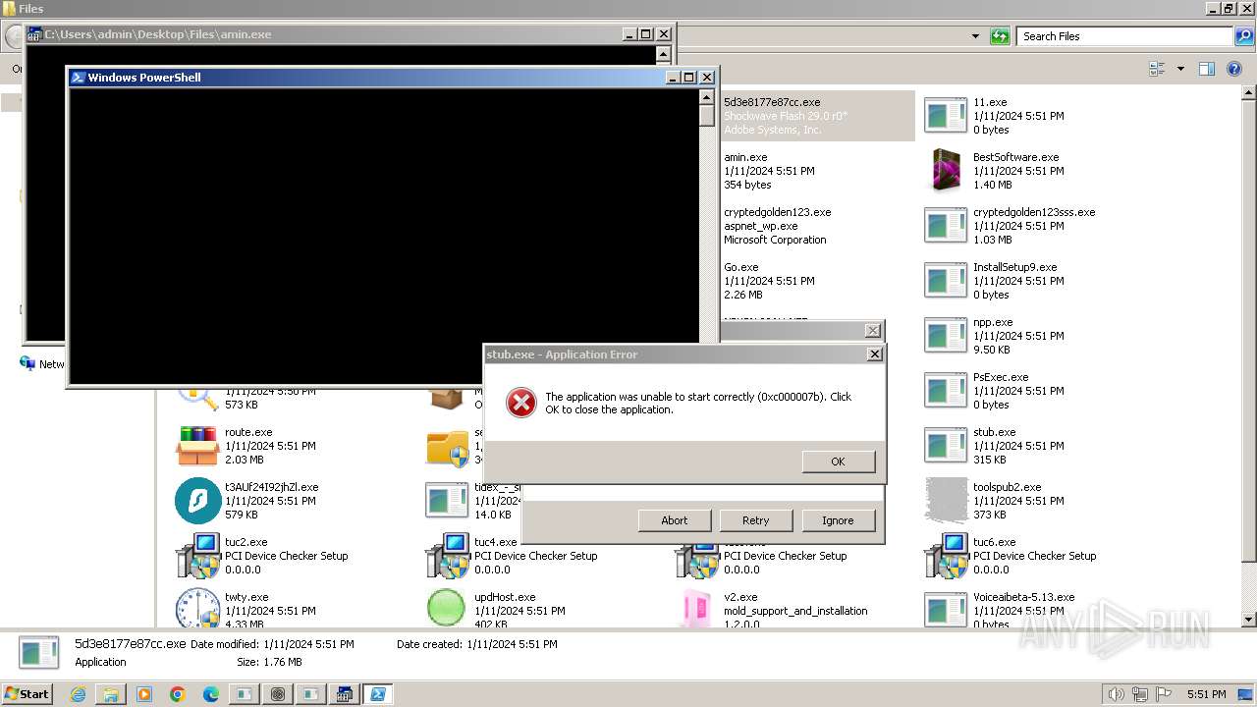Click PowerShell window title bar icon
The height and width of the screenshot is (707, 1257).
pyautogui.click(x=78, y=78)
